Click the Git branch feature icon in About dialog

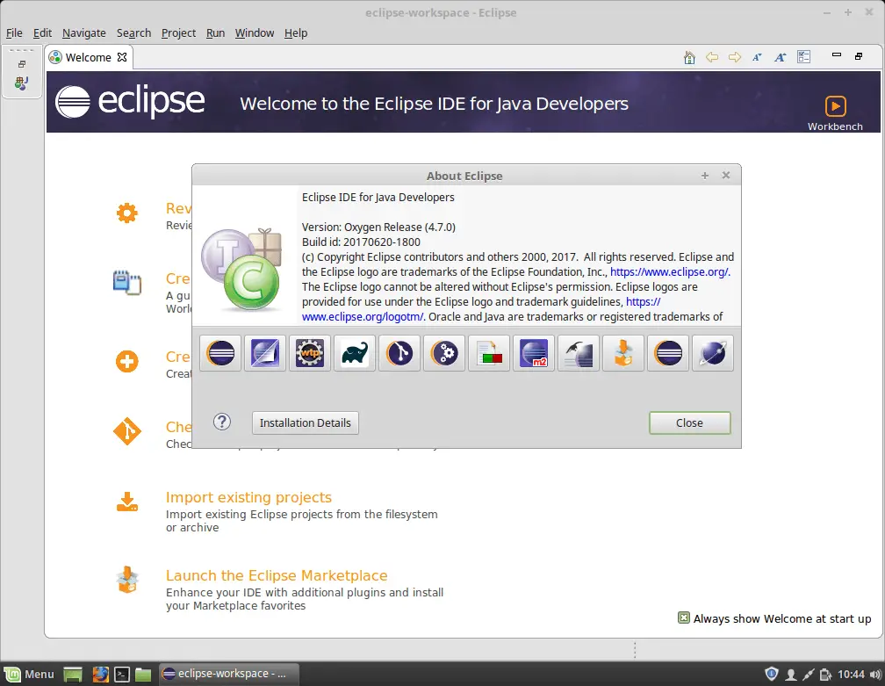[399, 353]
